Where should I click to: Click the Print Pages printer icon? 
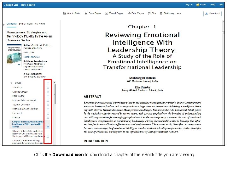(129, 13)
